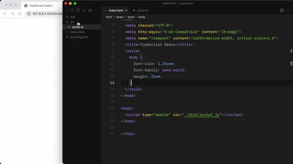Screen dimensions: 293x164
Task: Open index.html in the file tree
Action: tap(77, 32)
